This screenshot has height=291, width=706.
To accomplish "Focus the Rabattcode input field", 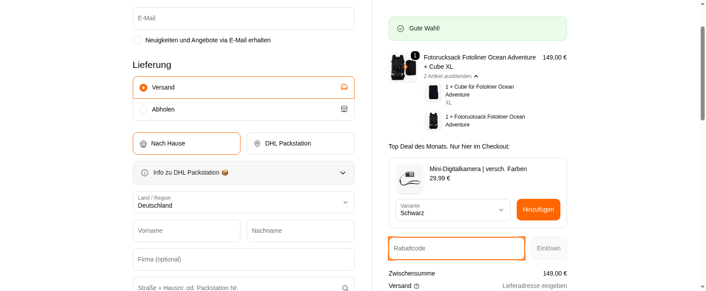I will (x=456, y=249).
